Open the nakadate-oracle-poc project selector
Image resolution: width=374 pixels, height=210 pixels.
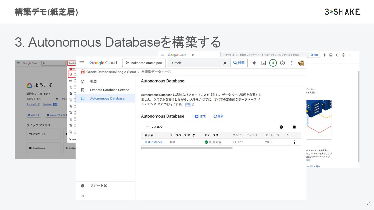coord(144,63)
